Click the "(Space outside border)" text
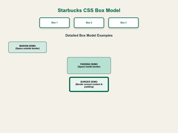 point(27,48)
